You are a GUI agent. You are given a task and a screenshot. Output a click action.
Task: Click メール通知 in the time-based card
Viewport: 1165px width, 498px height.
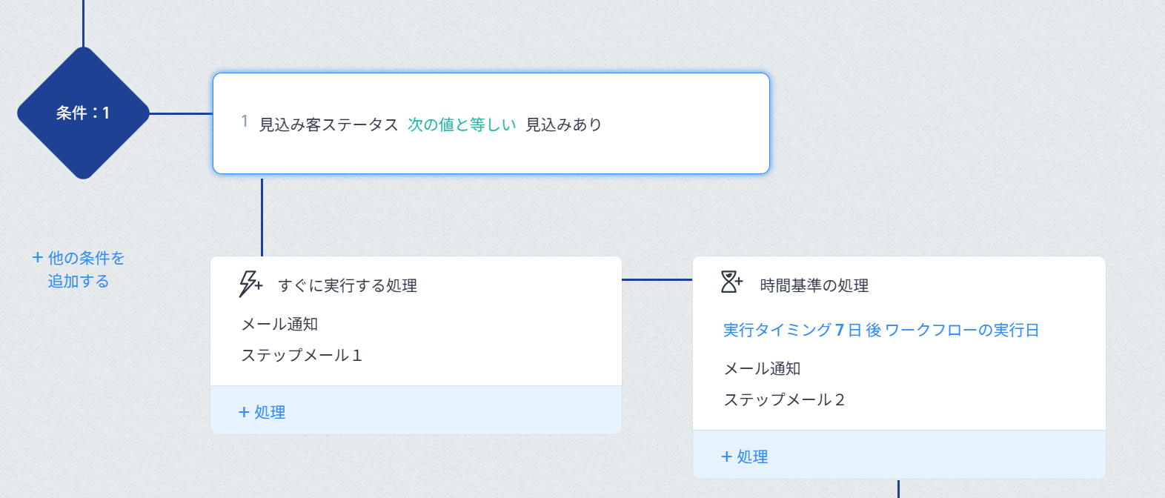tap(762, 369)
